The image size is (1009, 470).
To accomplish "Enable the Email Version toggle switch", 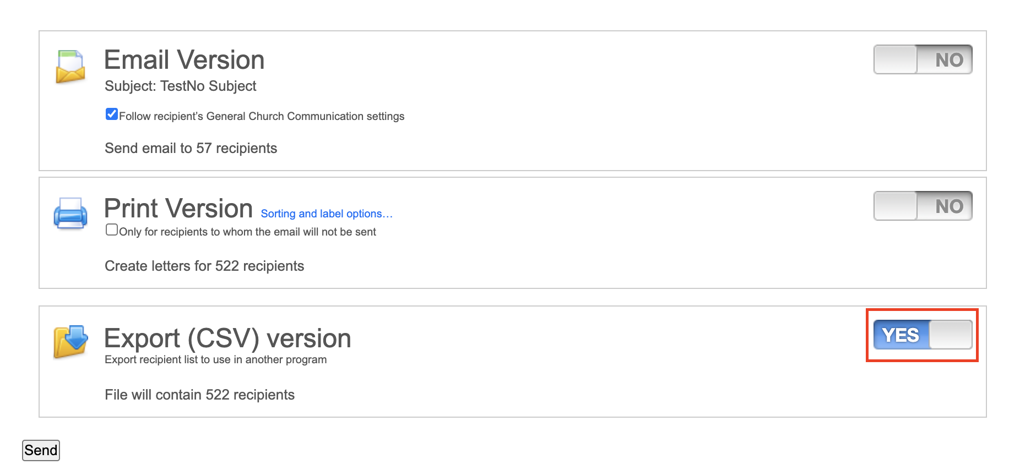I will [x=922, y=59].
